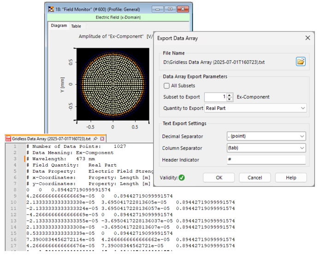
Task: Select the Diagram tab
Action: pyautogui.click(x=59, y=26)
